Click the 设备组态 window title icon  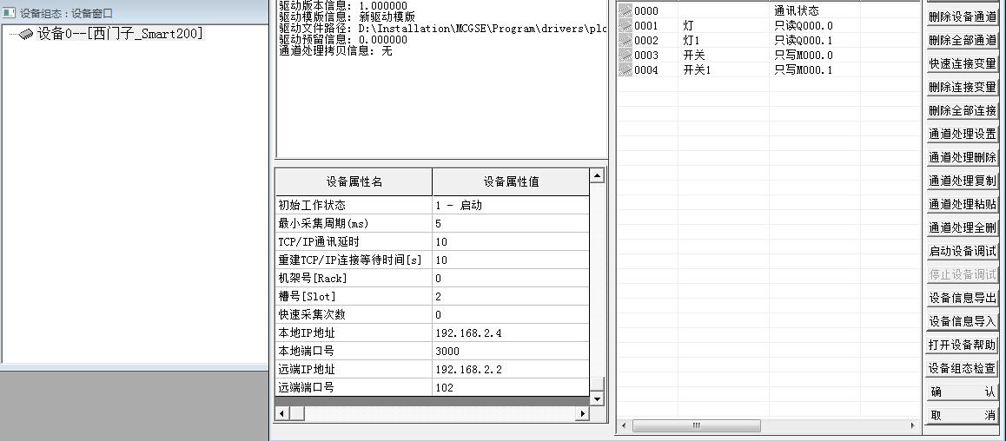[9, 13]
